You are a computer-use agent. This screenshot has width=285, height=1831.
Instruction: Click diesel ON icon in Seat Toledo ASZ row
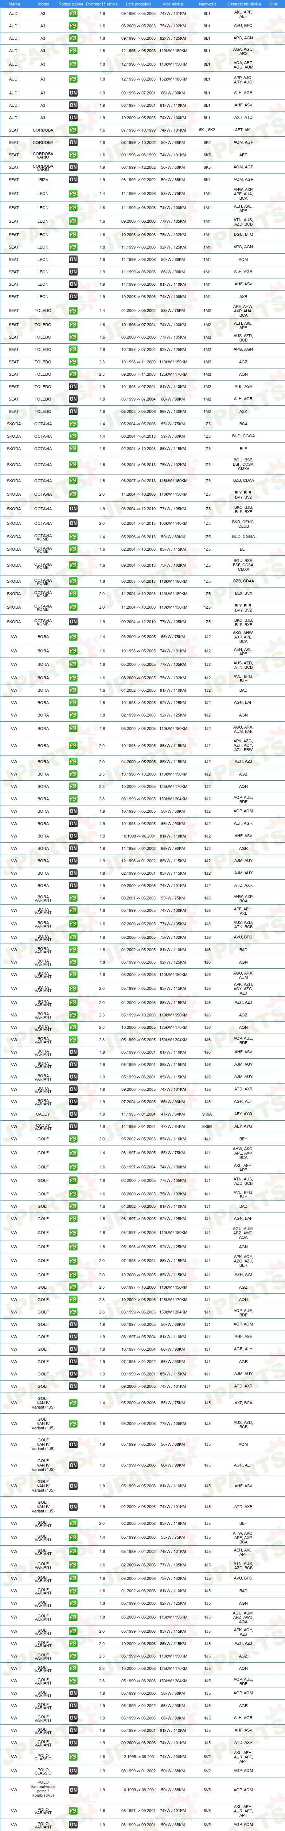coord(73,411)
